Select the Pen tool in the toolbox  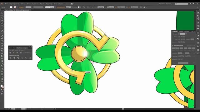[2, 23]
